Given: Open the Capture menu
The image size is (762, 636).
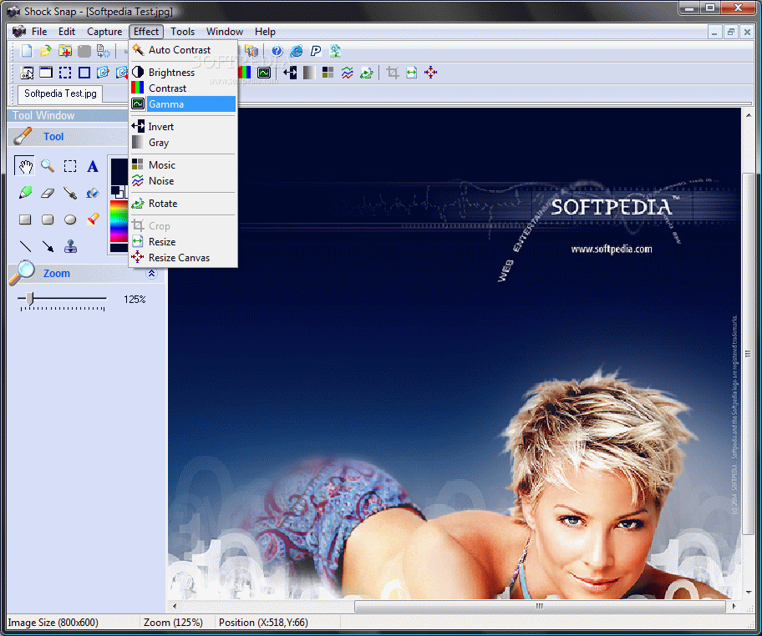Looking at the screenshot, I should tap(104, 32).
